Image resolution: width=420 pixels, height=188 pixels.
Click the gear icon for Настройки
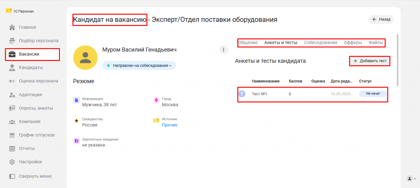coord(12,162)
